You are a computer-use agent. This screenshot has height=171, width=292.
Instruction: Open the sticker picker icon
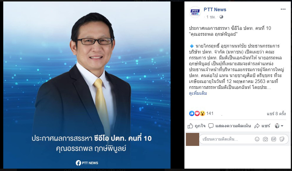point(282,139)
